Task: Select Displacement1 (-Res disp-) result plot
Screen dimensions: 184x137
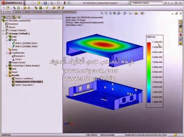Action: click(x=27, y=82)
